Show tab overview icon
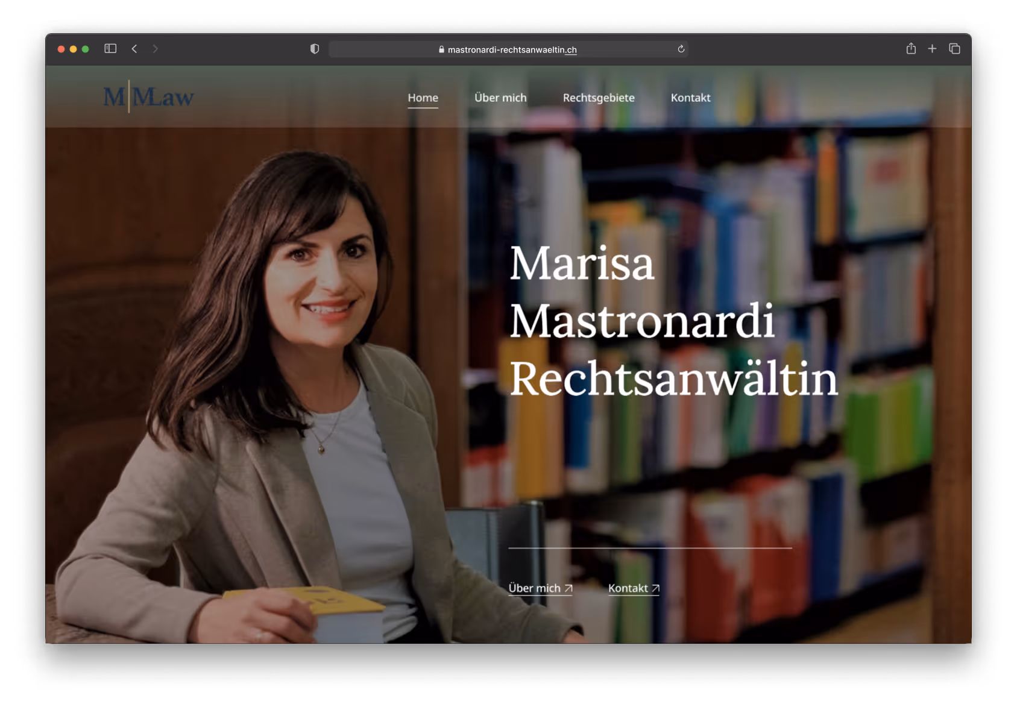The width and height of the screenshot is (1017, 701). pos(954,48)
